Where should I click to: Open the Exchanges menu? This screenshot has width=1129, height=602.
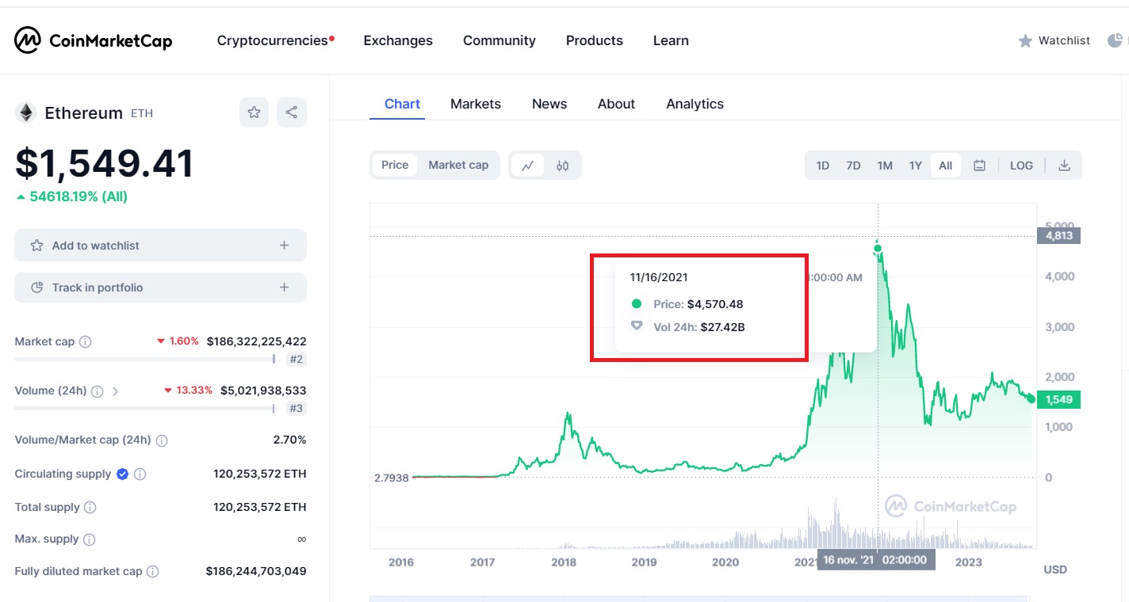coord(398,40)
